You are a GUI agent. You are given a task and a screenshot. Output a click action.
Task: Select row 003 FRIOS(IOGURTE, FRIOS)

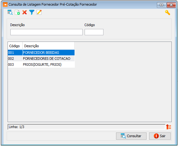click(x=41, y=65)
